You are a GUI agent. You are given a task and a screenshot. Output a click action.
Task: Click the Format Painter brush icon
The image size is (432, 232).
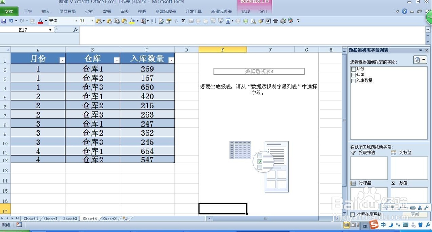coord(260,21)
